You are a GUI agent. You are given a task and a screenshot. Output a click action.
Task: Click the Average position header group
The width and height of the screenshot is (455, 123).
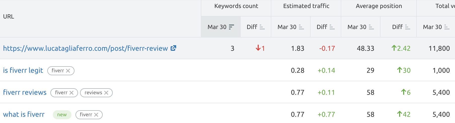pos(379,6)
